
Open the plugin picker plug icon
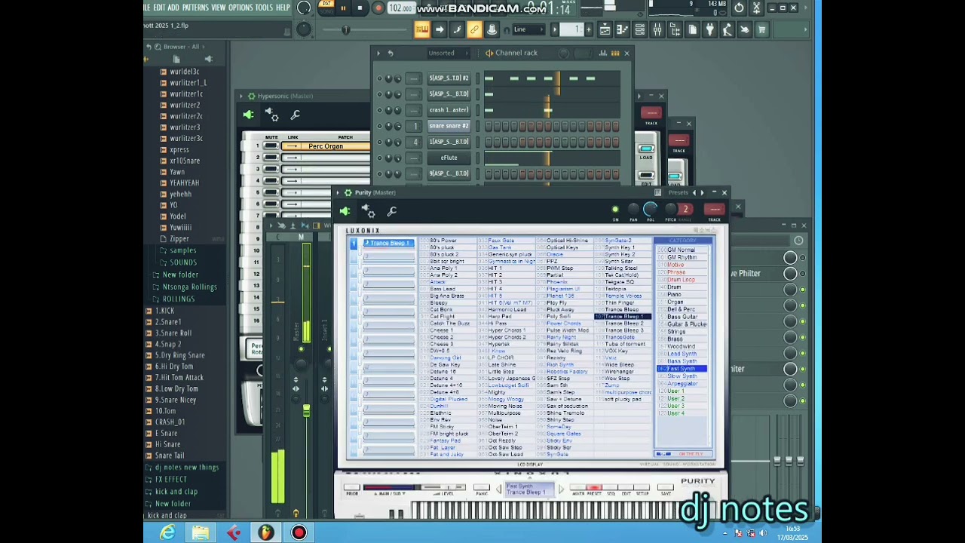[x=709, y=29]
